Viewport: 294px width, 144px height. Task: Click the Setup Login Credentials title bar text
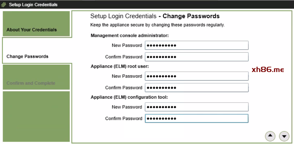[x=33, y=5]
